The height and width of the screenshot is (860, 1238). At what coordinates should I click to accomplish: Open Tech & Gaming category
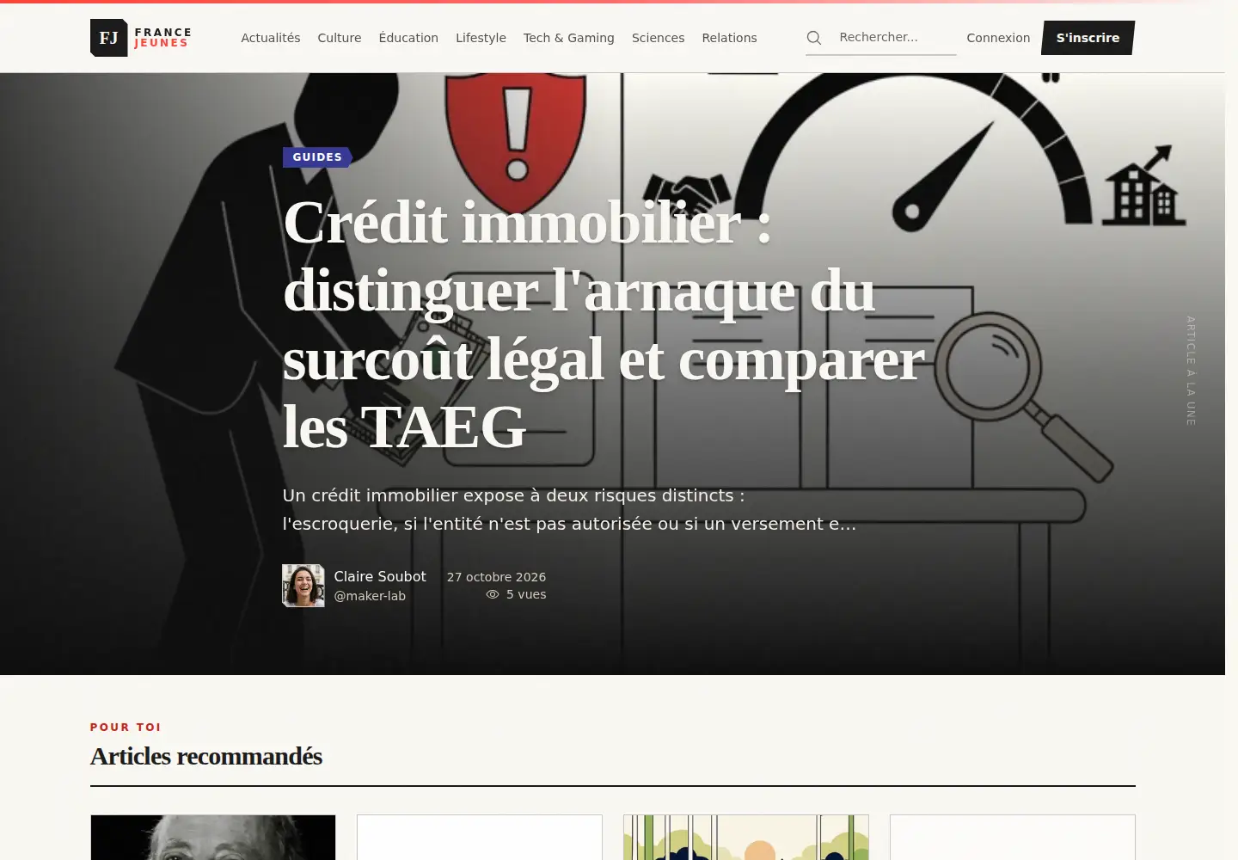tap(569, 38)
